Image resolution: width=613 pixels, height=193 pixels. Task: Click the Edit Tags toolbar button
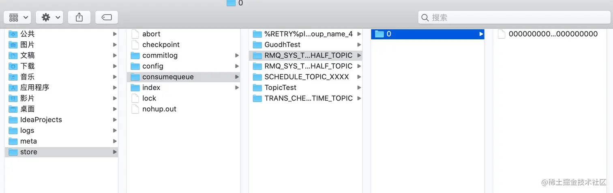click(x=107, y=17)
